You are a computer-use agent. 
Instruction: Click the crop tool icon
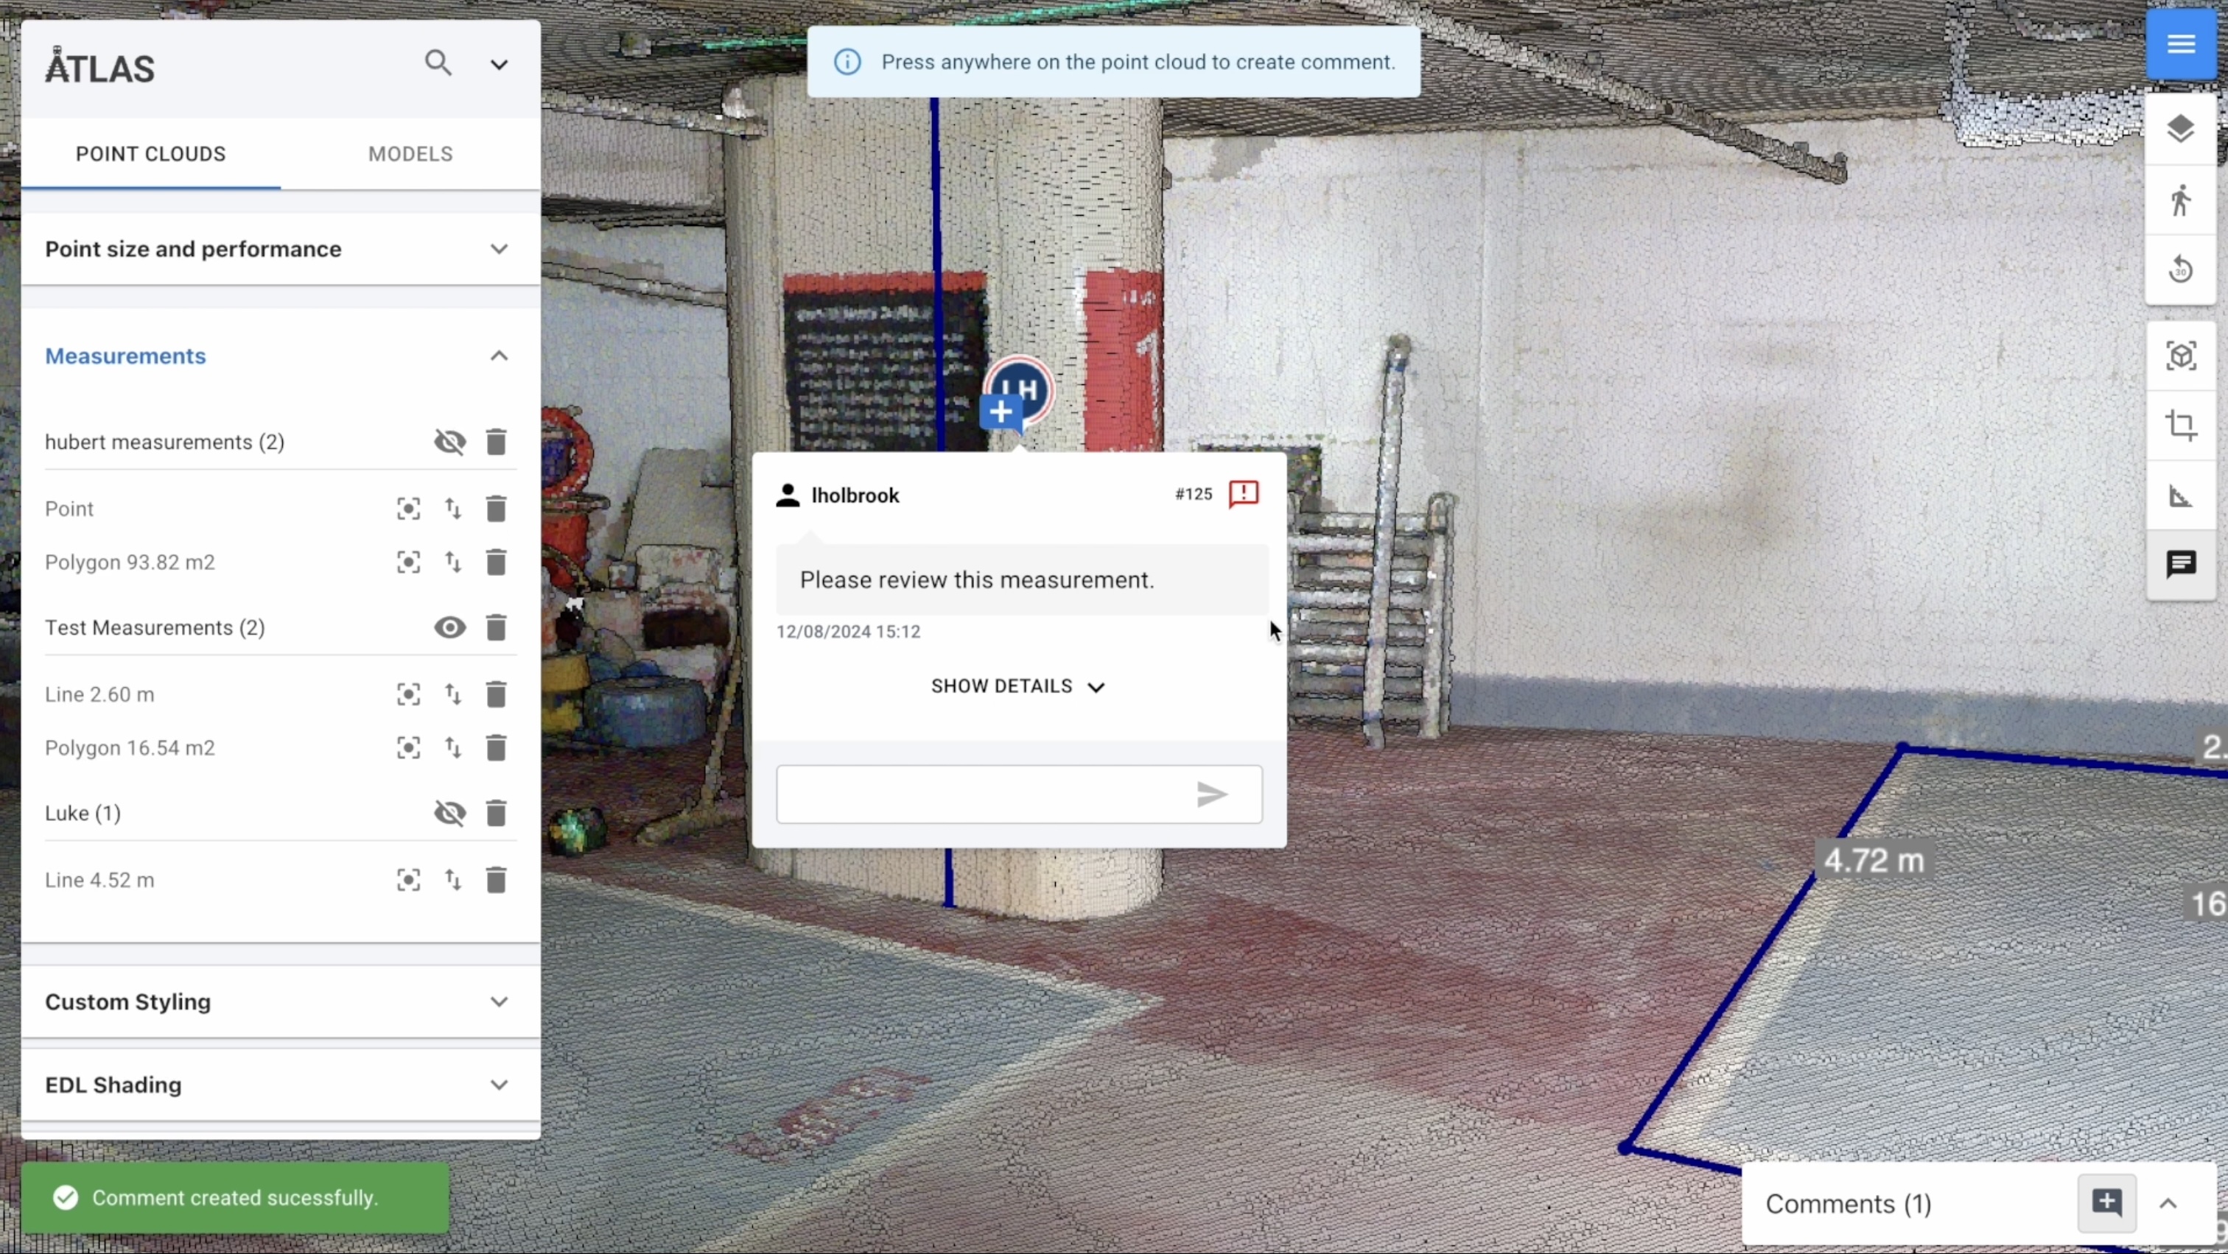pyautogui.click(x=2179, y=425)
